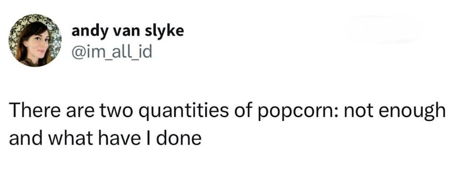Open the @im_all_id handle link
Viewport: 459px width, 172px height.
[112, 52]
